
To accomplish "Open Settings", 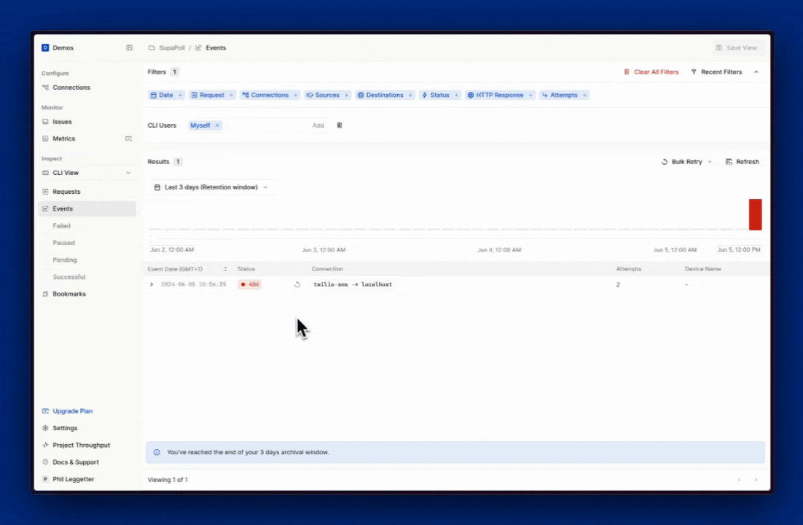I will pyautogui.click(x=65, y=428).
